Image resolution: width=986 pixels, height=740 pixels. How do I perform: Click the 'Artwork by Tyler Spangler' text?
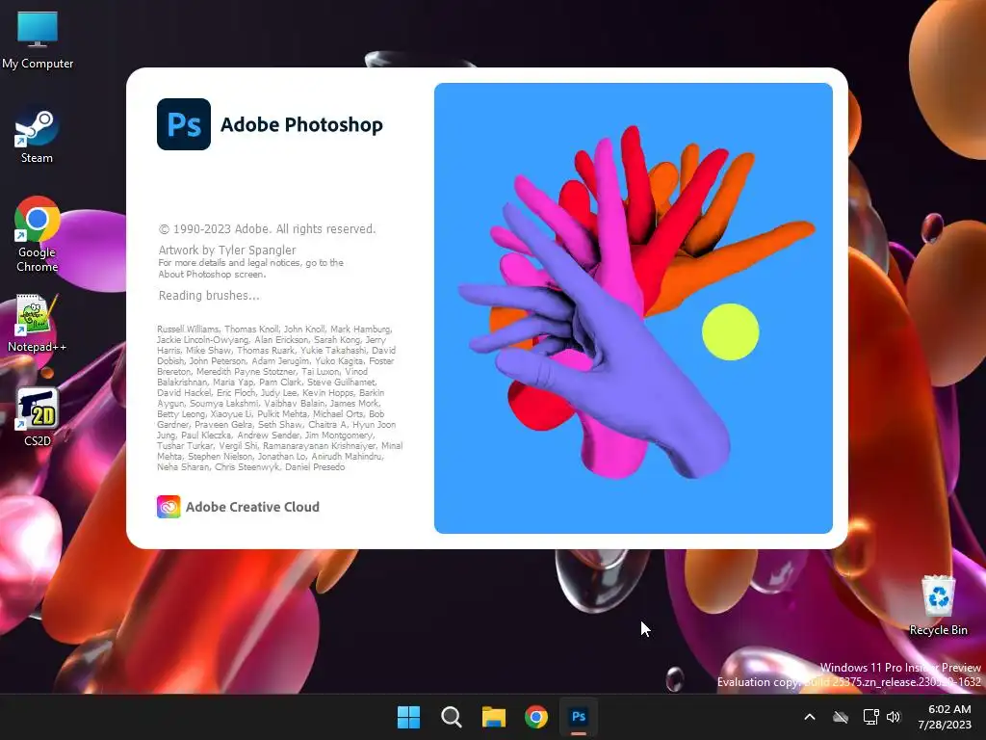227,250
